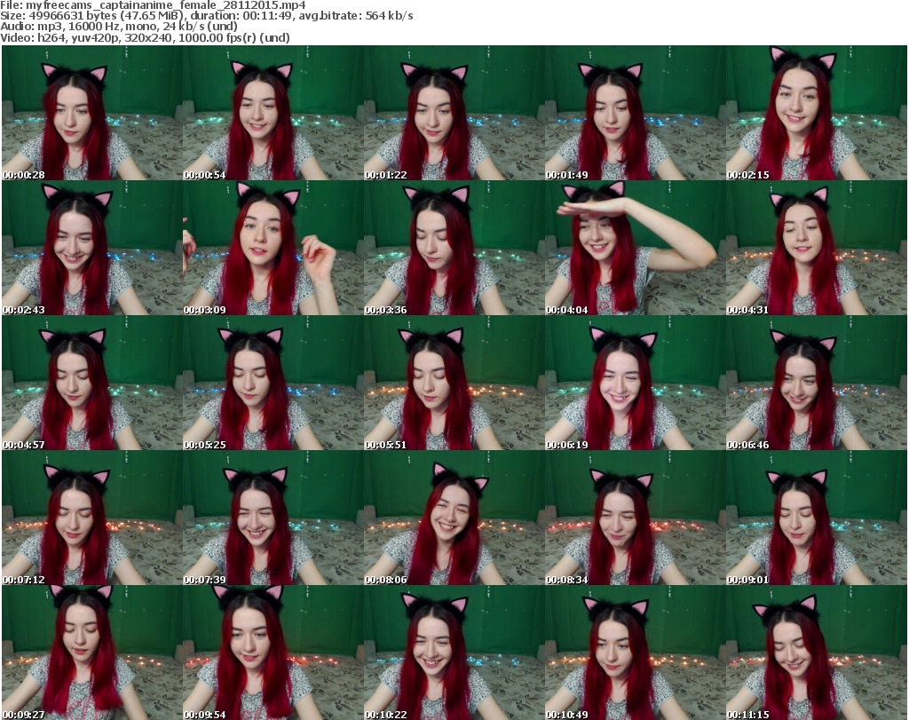This screenshot has height=720, width=909.
Task: Open the frame at 00:02:43
Action: pos(92,248)
